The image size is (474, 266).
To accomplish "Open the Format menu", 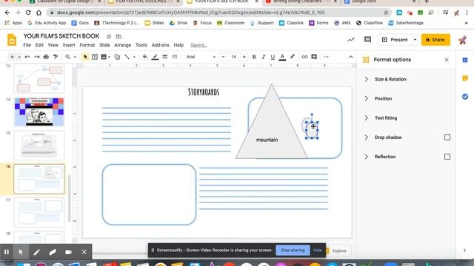I will (87, 45).
